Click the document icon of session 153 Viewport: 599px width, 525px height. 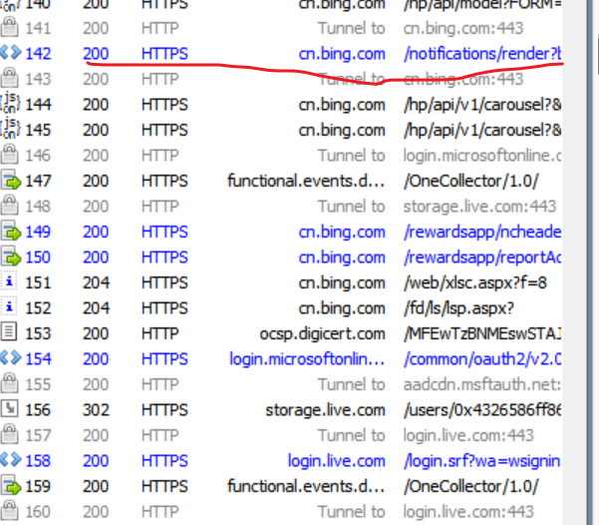pyautogui.click(x=9, y=332)
